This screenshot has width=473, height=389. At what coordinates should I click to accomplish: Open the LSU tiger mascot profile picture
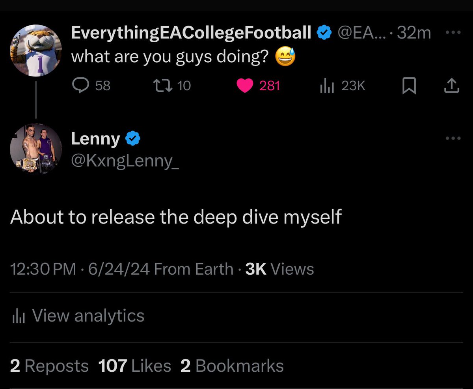click(x=36, y=50)
